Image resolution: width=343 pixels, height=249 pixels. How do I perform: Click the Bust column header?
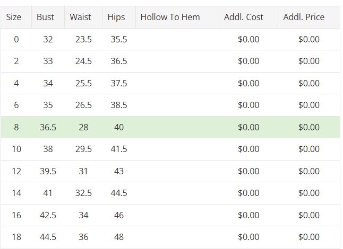click(x=46, y=17)
